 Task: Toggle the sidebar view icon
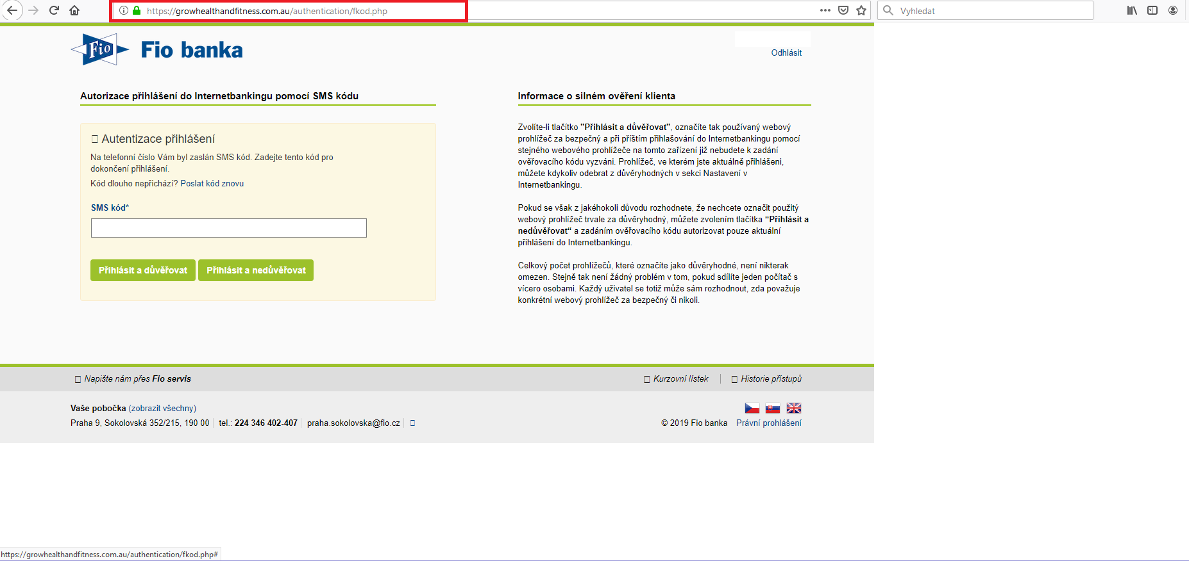point(1152,10)
